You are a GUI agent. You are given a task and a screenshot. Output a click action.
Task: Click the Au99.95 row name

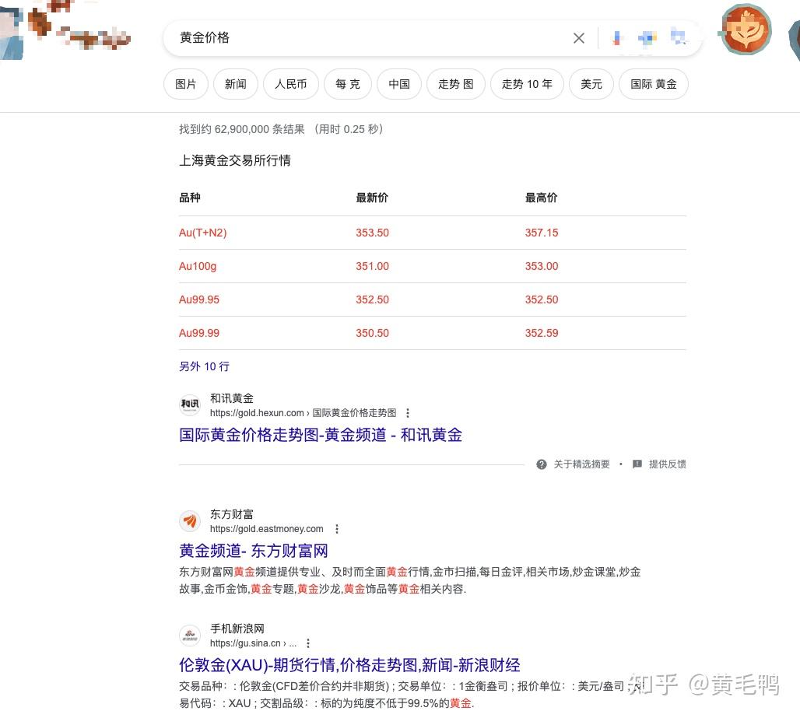(x=199, y=299)
